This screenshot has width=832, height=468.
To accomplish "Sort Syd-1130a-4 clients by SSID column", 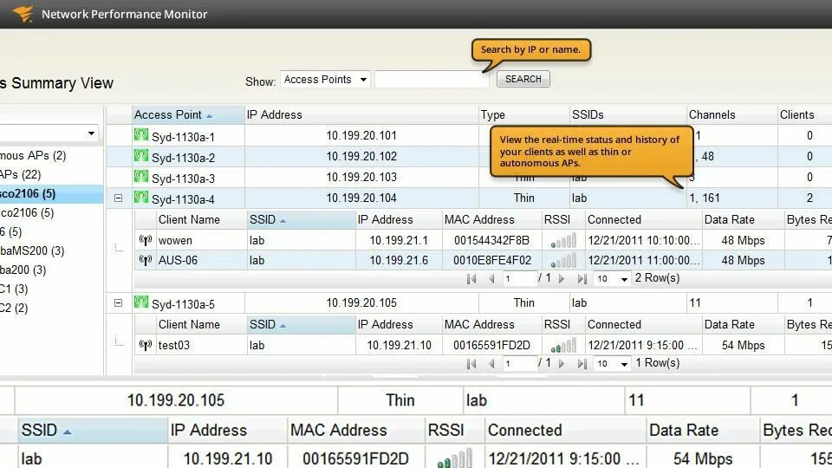I will 301,219.
